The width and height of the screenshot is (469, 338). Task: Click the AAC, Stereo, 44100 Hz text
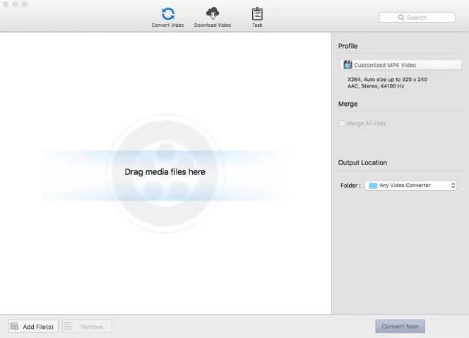(x=376, y=86)
